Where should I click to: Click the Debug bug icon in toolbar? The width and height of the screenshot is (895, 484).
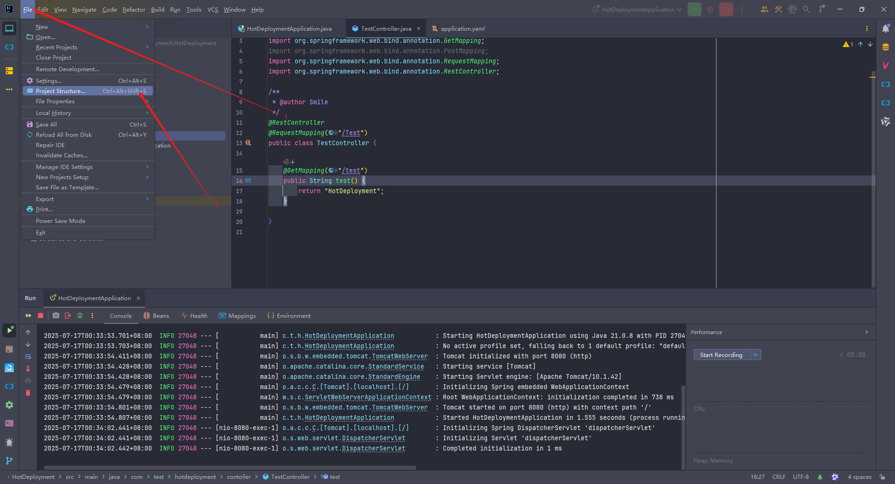tap(710, 9)
